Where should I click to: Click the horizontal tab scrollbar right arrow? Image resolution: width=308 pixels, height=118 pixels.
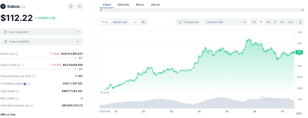pyautogui.click(x=303, y=10)
